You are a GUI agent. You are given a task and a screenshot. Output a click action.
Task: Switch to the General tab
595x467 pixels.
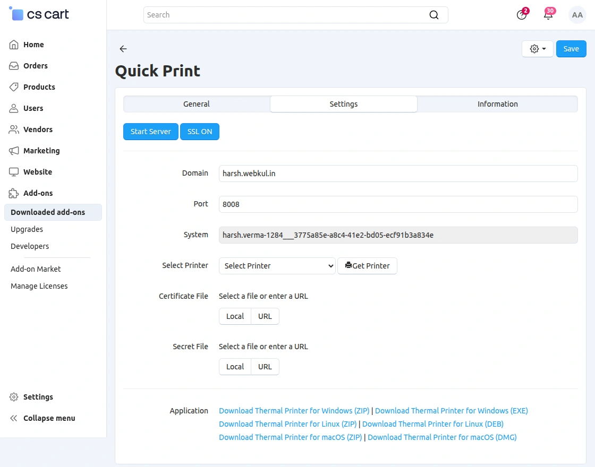pyautogui.click(x=197, y=104)
